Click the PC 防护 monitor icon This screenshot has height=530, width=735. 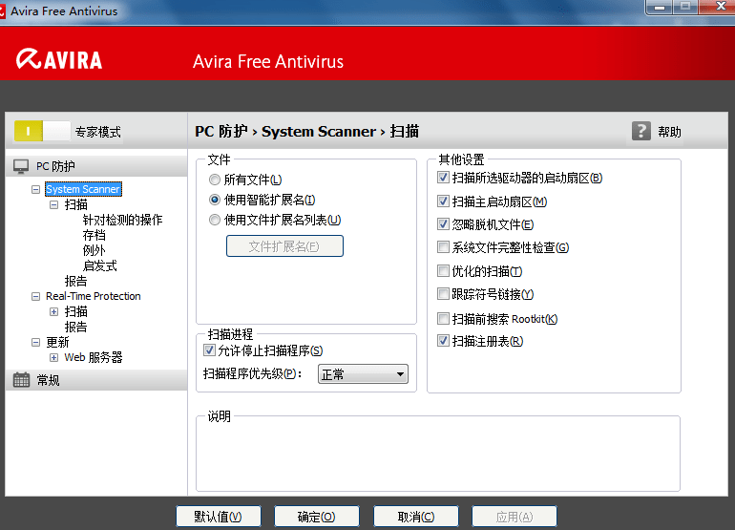21,166
